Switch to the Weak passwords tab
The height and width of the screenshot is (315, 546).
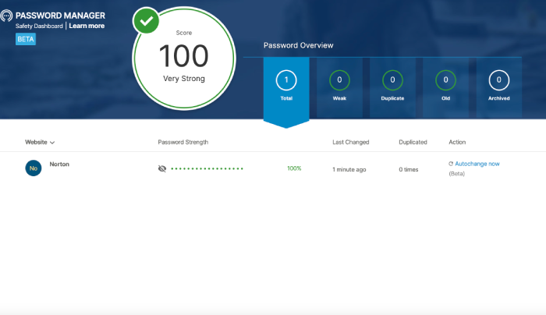(339, 88)
